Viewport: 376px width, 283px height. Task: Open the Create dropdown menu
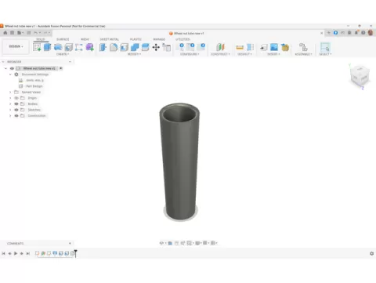tap(63, 54)
